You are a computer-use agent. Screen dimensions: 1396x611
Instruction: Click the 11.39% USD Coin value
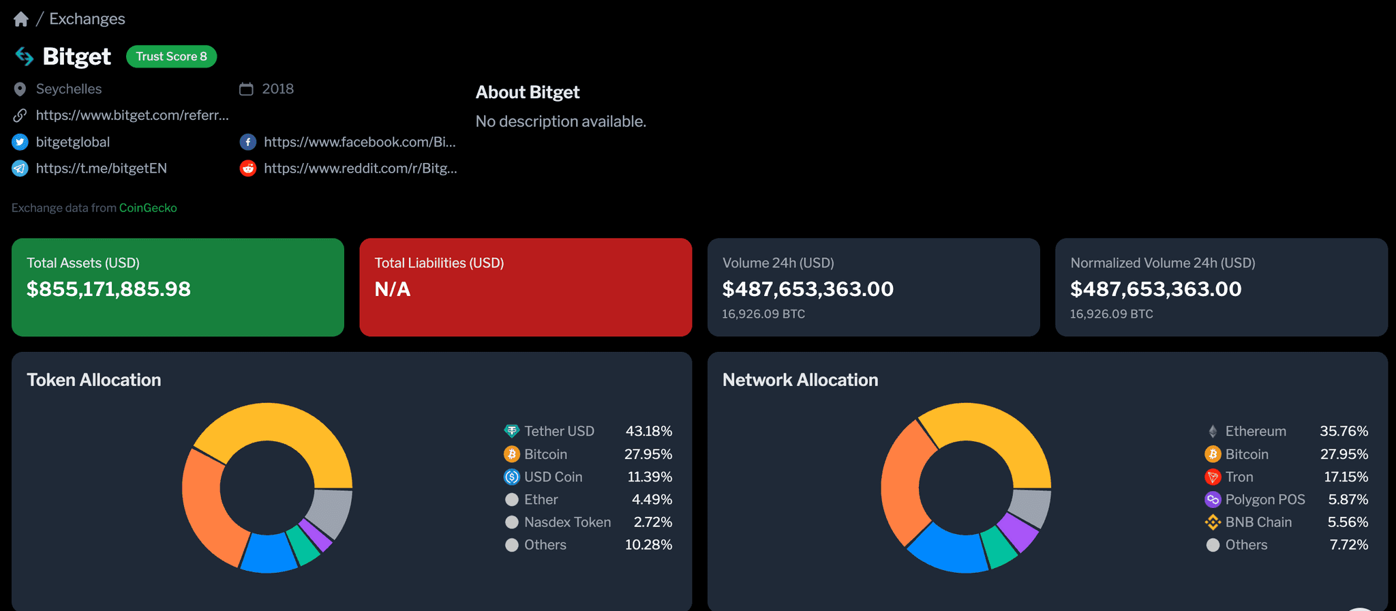650,477
